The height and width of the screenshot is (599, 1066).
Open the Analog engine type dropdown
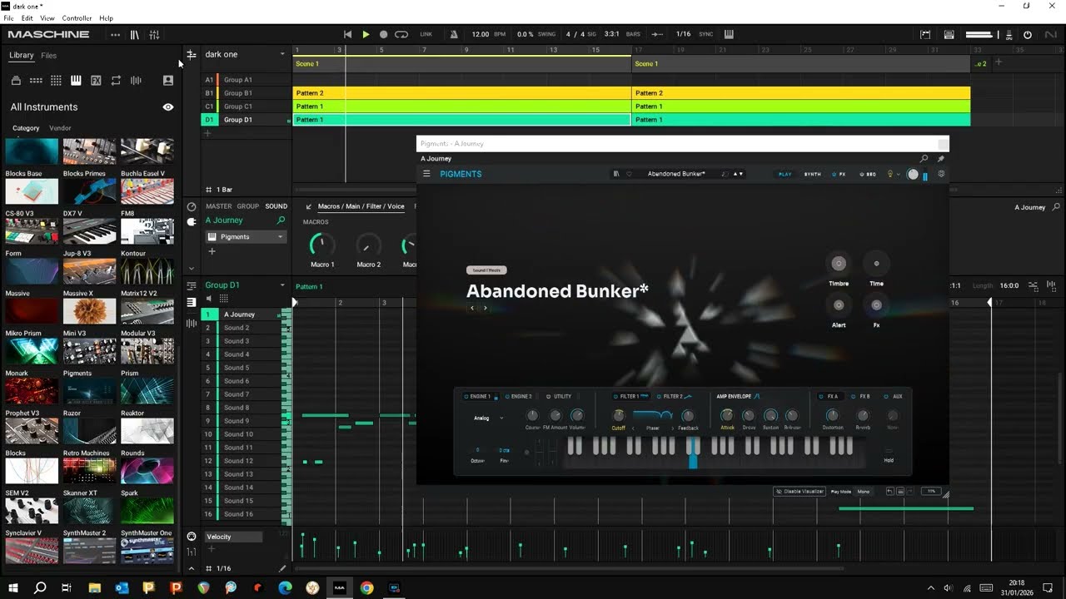pyautogui.click(x=489, y=418)
